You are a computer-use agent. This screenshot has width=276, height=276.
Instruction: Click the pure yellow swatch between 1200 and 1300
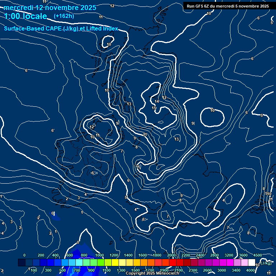point(115,262)
